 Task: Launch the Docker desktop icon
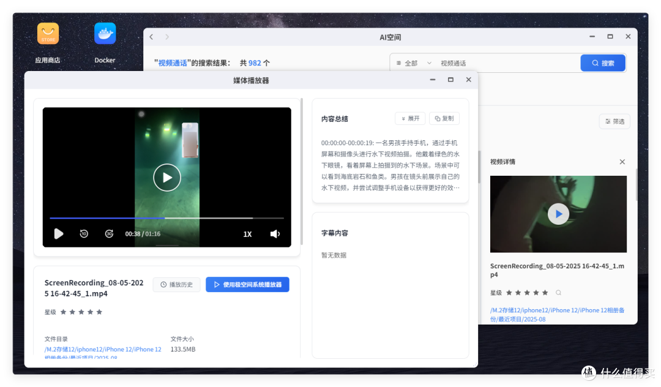(105, 33)
